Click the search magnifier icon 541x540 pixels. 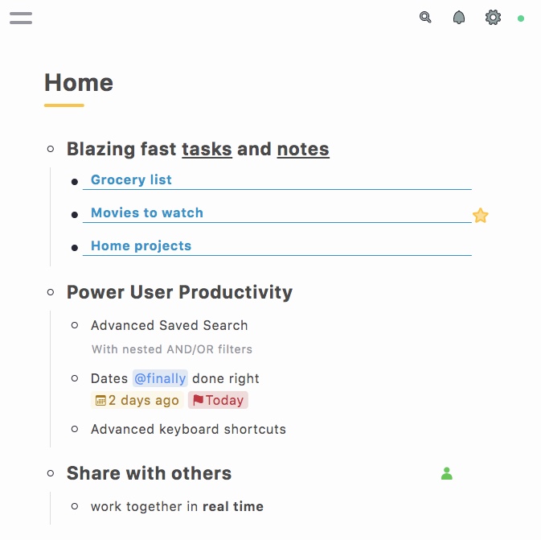tap(425, 17)
